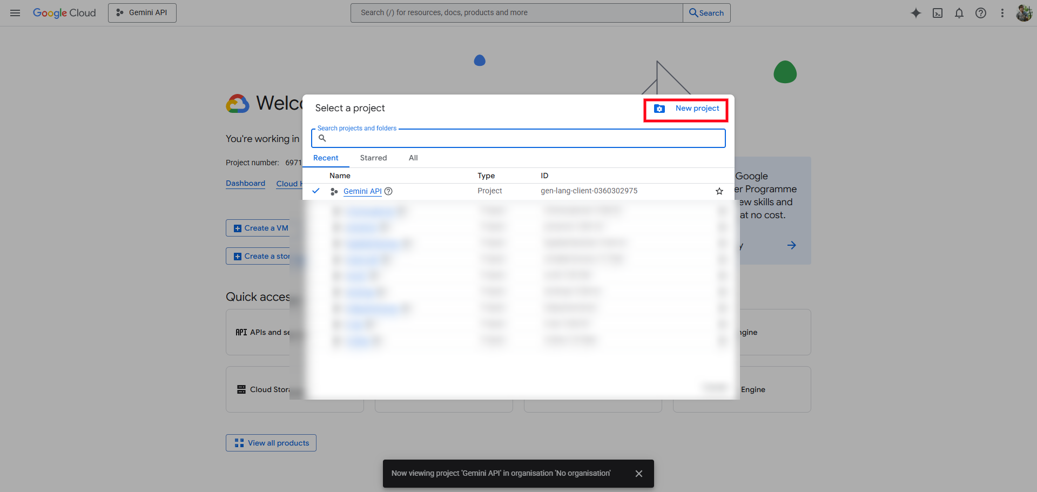The width and height of the screenshot is (1037, 492).
Task: Click the Google Cloud logo
Action: [64, 13]
